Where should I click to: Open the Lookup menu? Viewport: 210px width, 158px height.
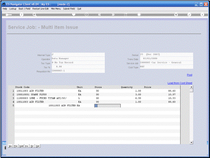[x=13, y=9]
